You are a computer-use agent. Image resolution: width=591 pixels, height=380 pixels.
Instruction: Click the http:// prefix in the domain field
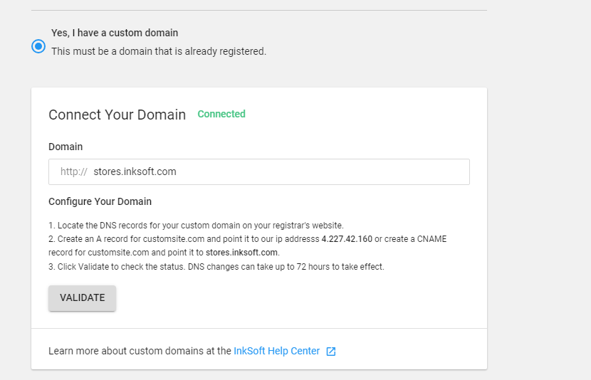click(73, 171)
